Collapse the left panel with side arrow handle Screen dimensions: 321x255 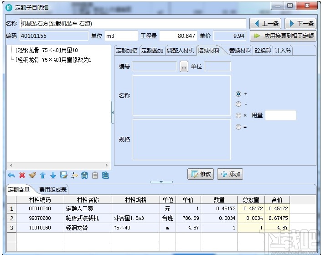(x=112, y=112)
